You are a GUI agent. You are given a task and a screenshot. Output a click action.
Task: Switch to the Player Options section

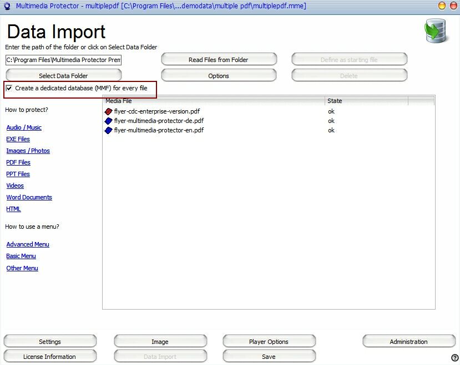269,342
